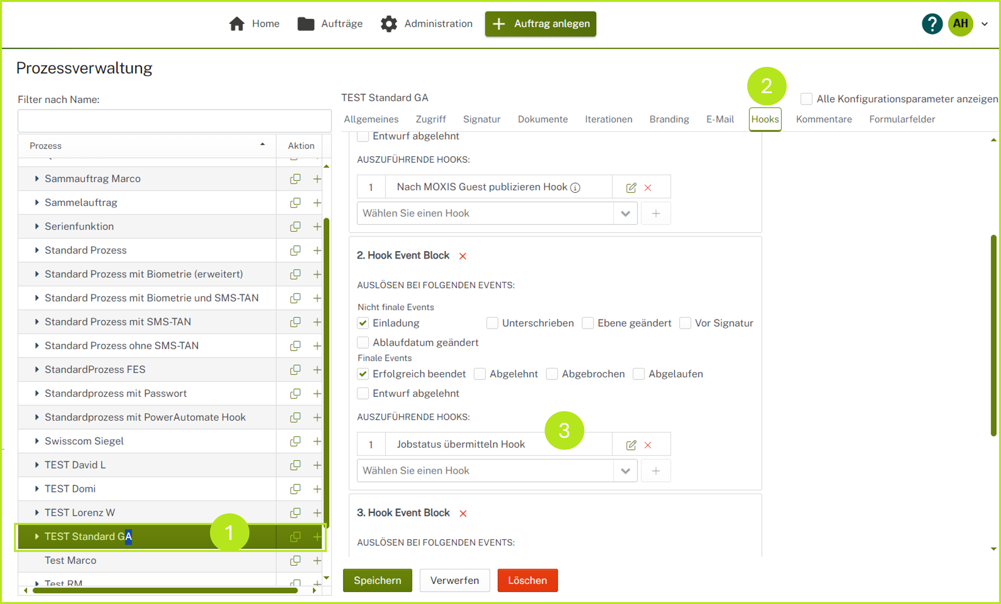Copy the Swisscom Siegel process

point(295,441)
